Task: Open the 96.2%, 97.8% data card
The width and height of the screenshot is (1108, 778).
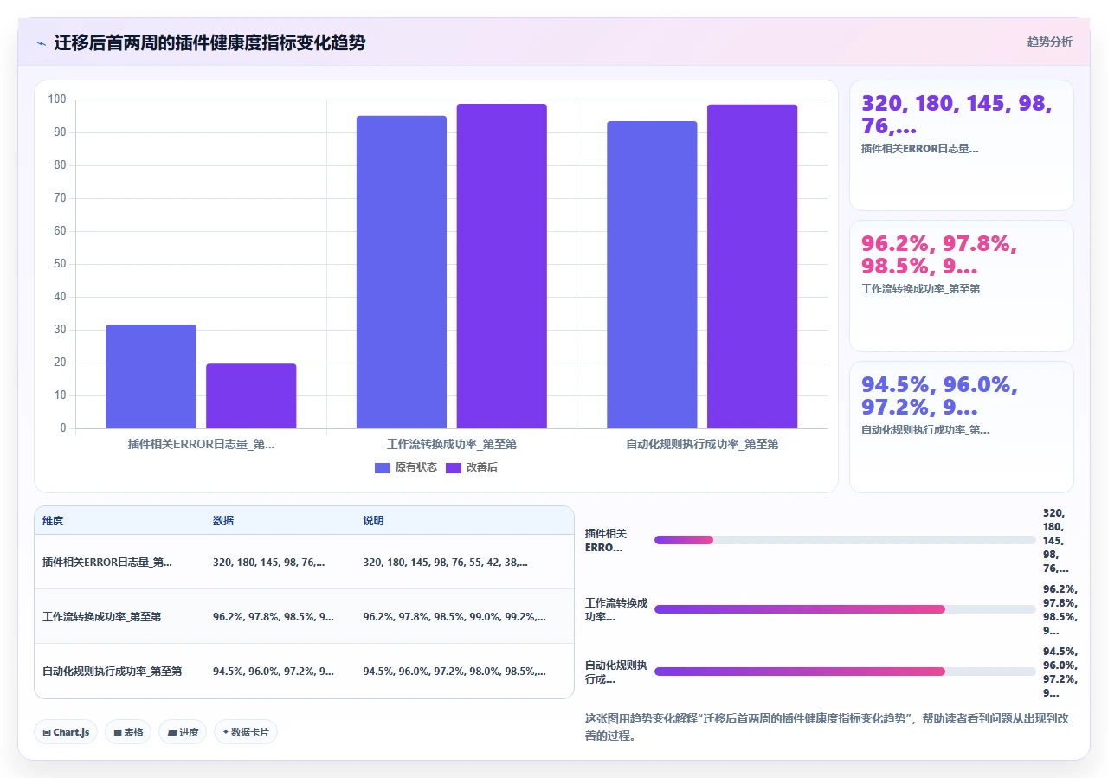Action: (x=962, y=286)
